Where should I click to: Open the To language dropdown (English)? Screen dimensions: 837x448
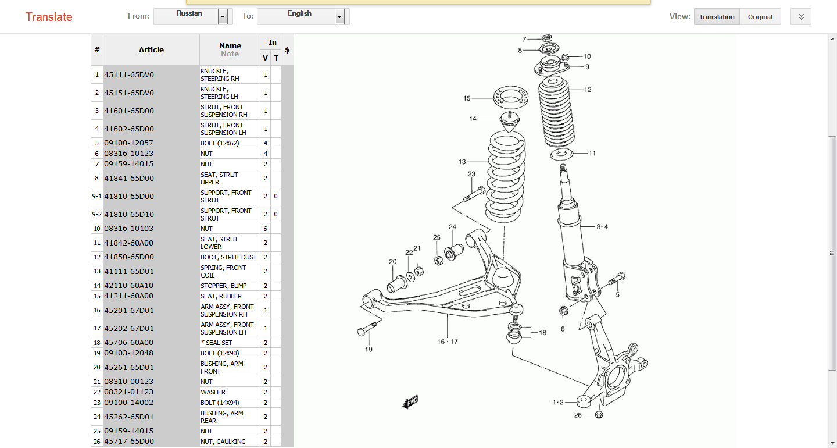click(303, 16)
